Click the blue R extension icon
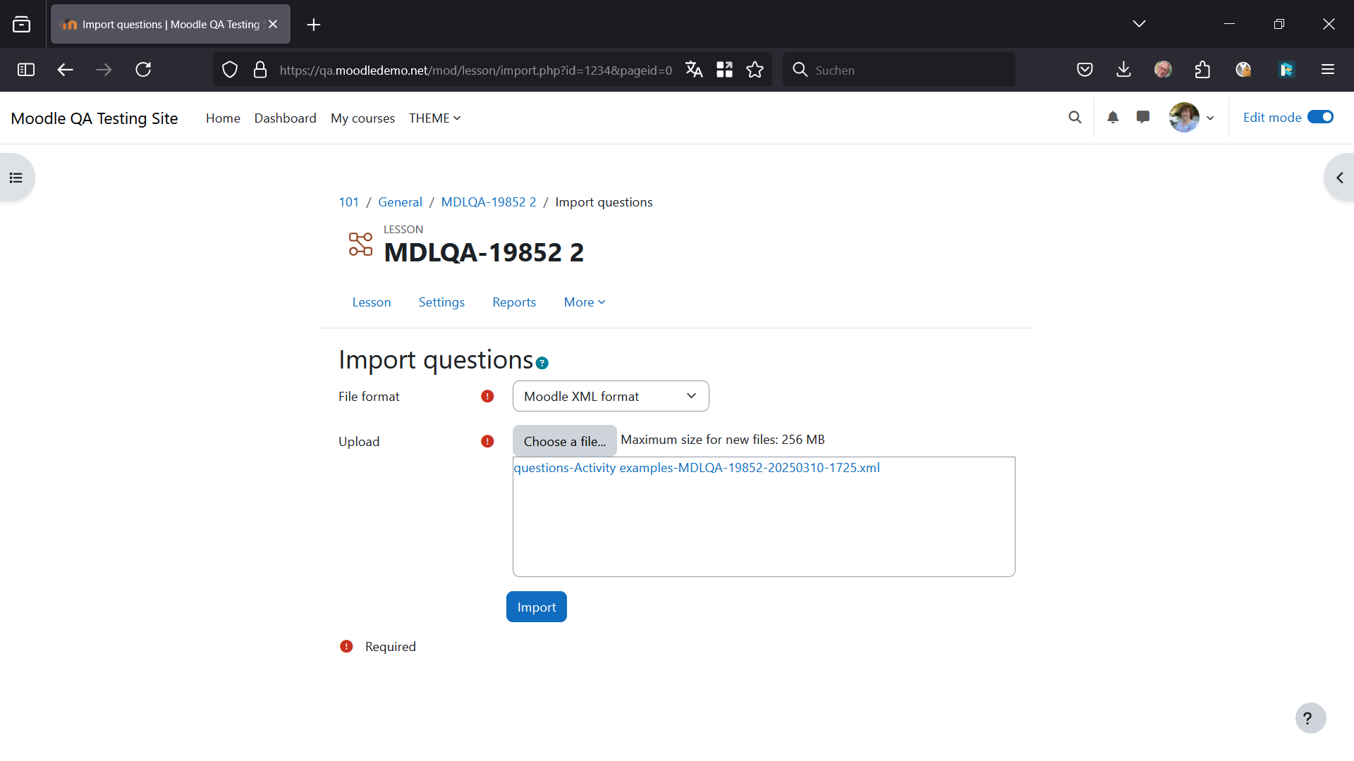 [x=1286, y=70]
